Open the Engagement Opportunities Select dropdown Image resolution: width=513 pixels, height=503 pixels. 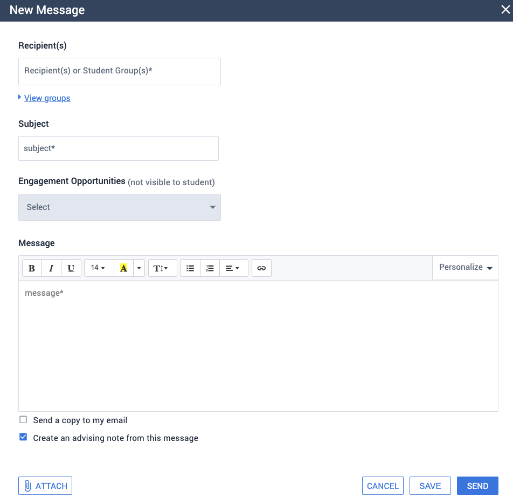[x=120, y=207]
